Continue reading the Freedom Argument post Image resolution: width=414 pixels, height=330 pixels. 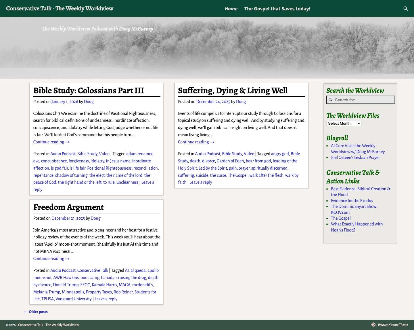[51, 259]
